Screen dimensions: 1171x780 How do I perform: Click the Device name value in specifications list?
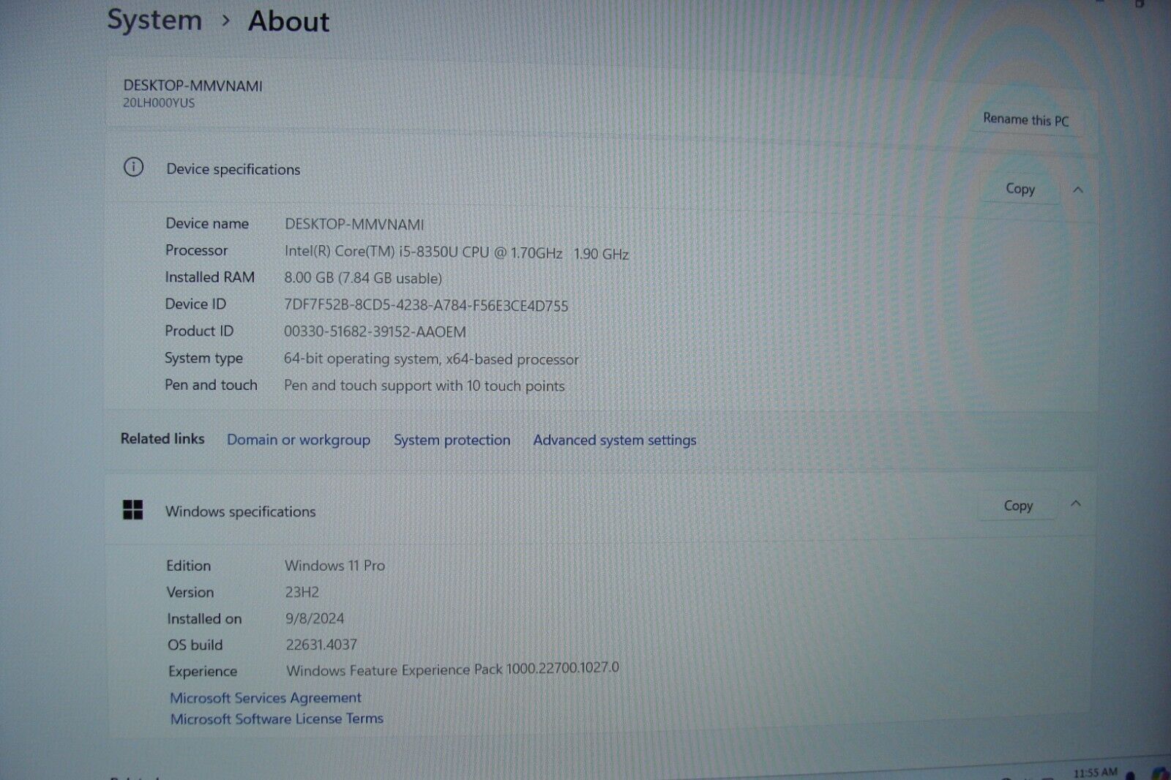coord(354,224)
